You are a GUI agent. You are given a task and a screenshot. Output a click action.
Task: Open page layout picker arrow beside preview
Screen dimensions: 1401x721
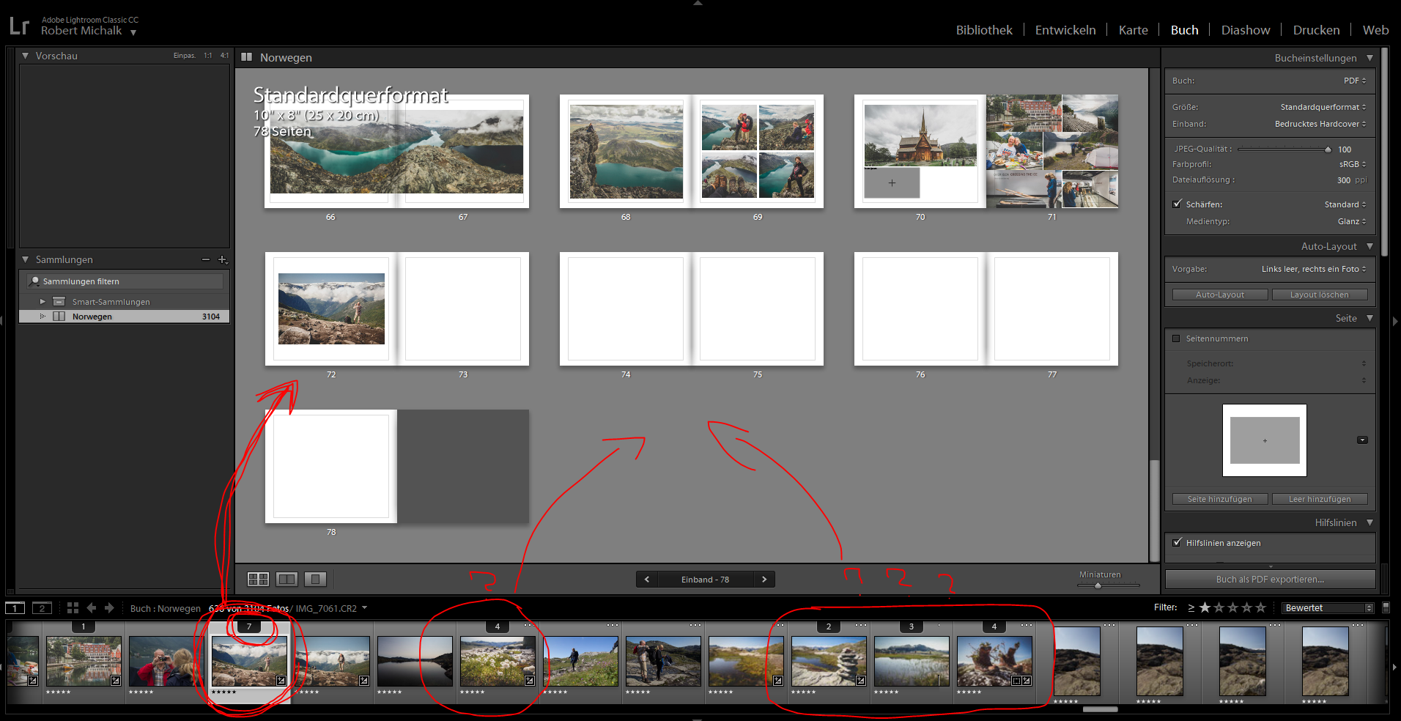click(x=1362, y=440)
